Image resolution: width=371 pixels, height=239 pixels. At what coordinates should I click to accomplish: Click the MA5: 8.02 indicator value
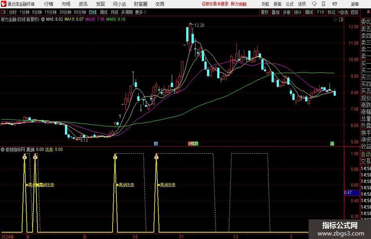55,19
